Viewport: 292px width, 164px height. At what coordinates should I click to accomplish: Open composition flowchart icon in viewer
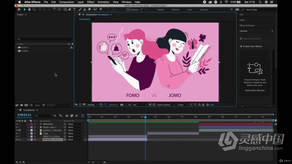[203, 105]
